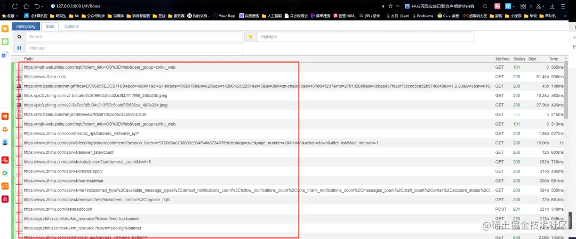Click the blue 译 translate extension icon
This screenshot has width=576, height=239.
[508, 6]
